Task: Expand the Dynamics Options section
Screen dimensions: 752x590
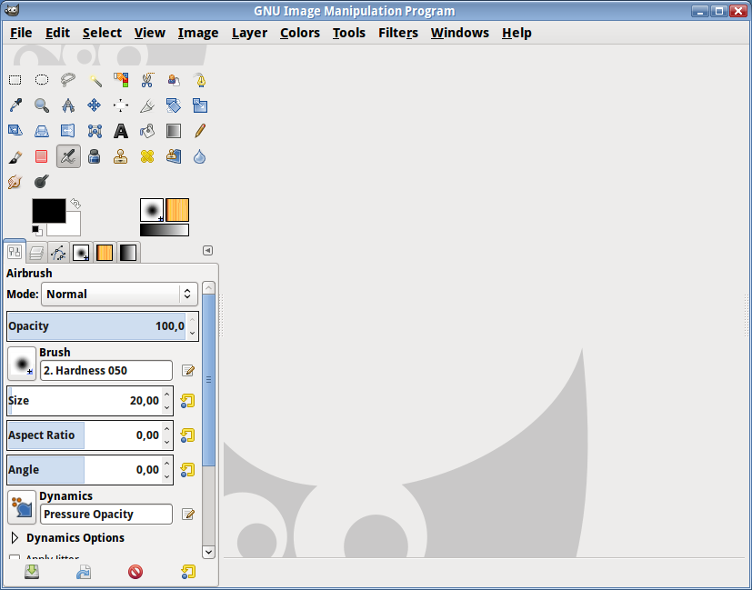Action: point(15,537)
